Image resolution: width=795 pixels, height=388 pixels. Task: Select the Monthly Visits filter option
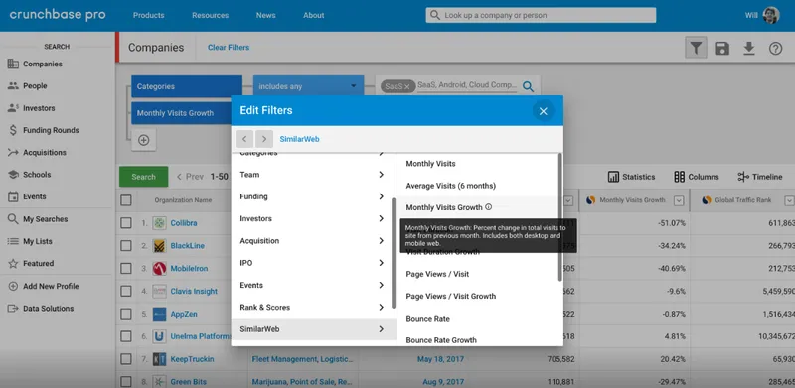430,163
